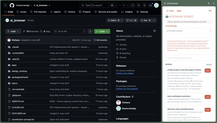Open commit hash 9bb37fb
Screen dimensions: 217x123
click(x=76, y=40)
